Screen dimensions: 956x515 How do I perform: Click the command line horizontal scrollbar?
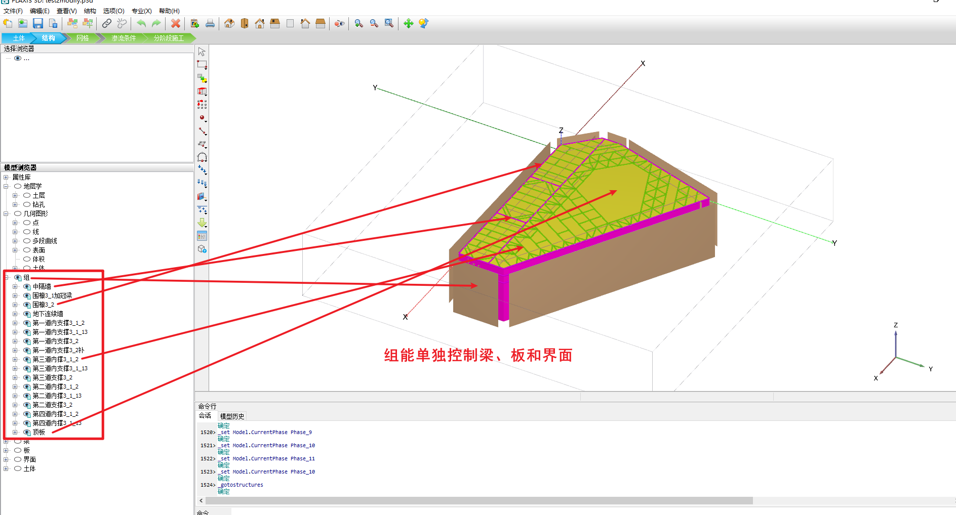[479, 500]
